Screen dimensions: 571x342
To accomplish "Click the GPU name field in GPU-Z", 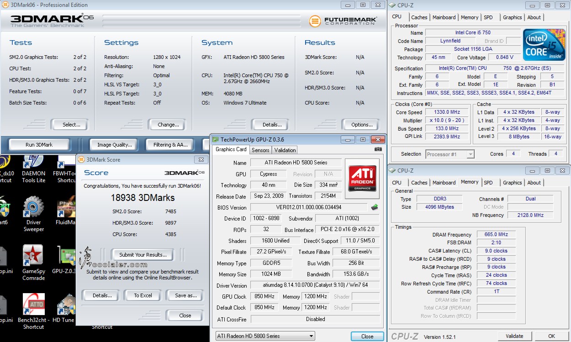I will pyautogui.click(x=296, y=163).
